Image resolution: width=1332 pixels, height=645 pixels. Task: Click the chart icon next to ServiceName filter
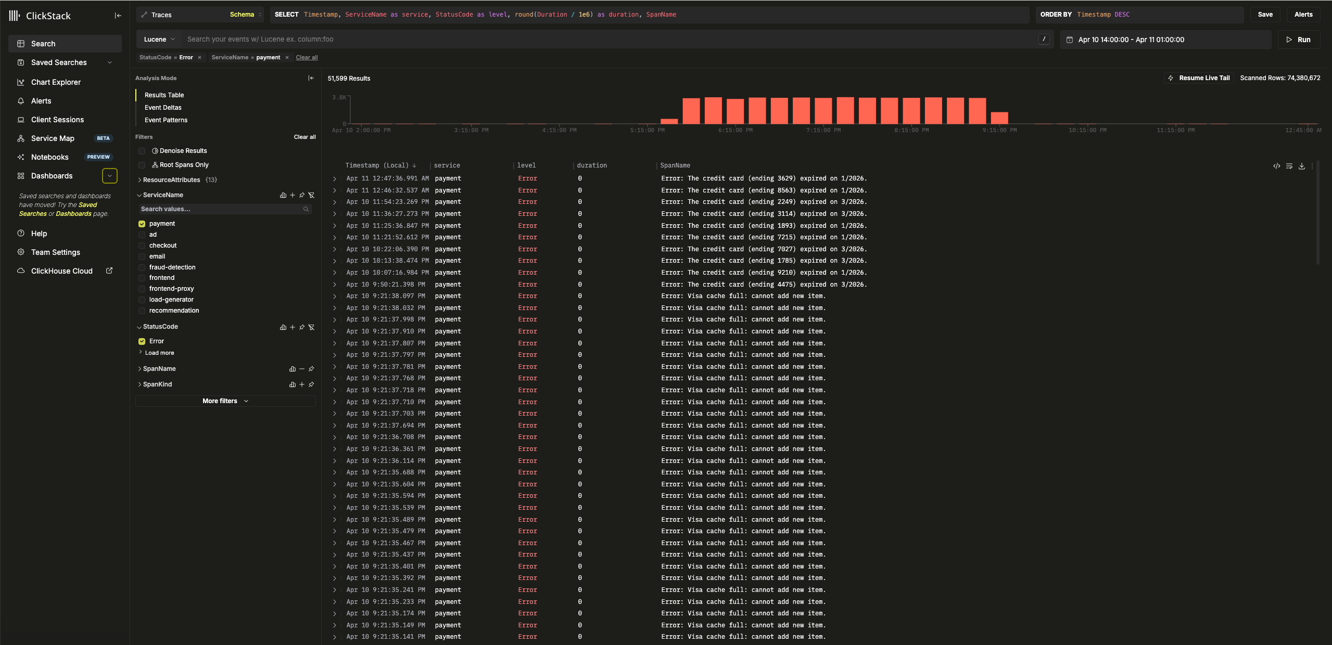coord(283,195)
